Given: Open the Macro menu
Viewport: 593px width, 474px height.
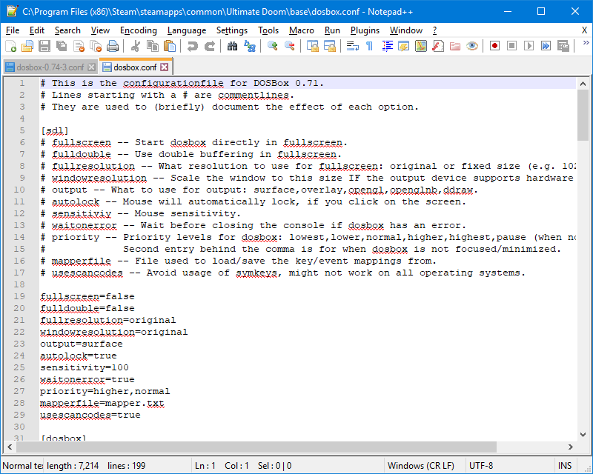Looking at the screenshot, I should pyautogui.click(x=302, y=30).
